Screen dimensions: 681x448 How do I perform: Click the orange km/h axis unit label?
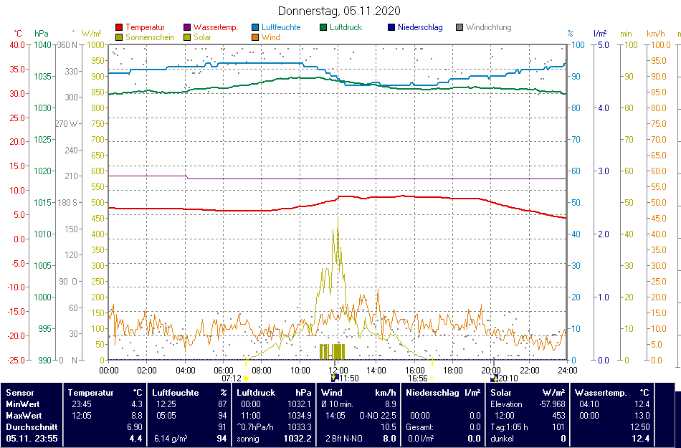click(x=656, y=34)
